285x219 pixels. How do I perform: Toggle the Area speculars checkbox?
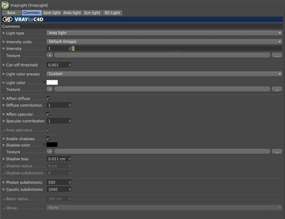48,130
